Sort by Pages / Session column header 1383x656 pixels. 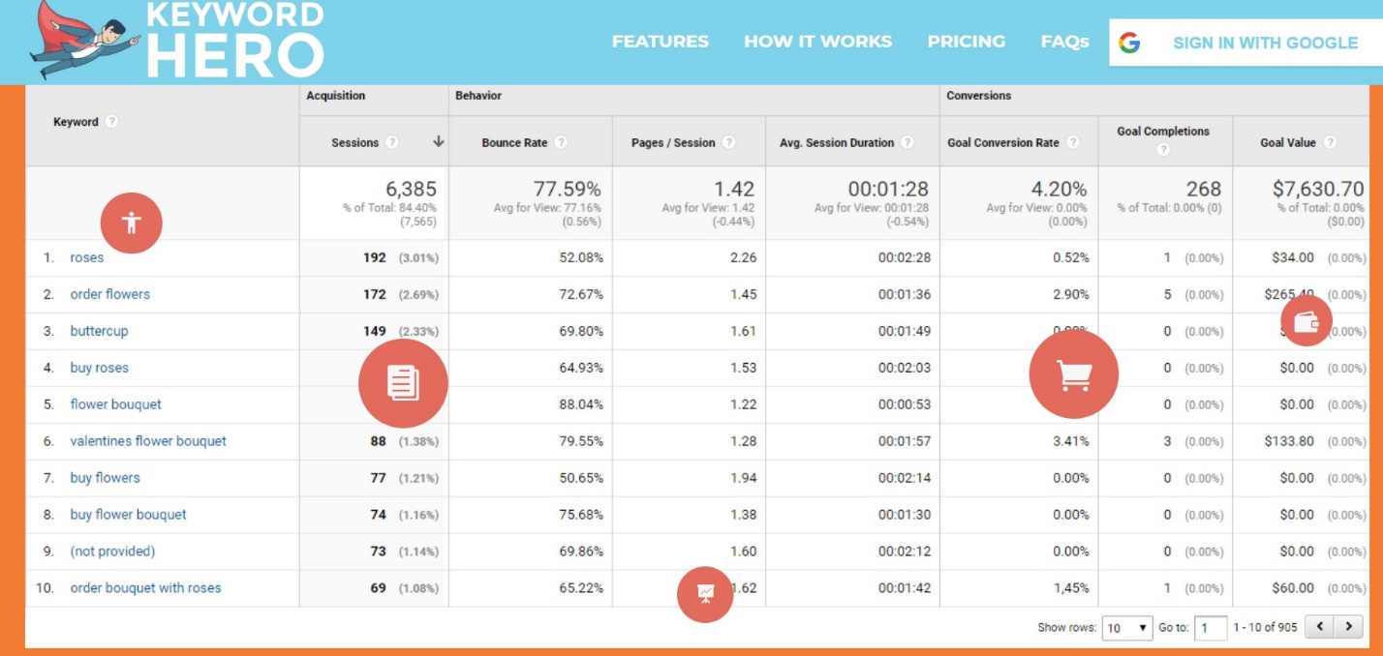pos(673,142)
